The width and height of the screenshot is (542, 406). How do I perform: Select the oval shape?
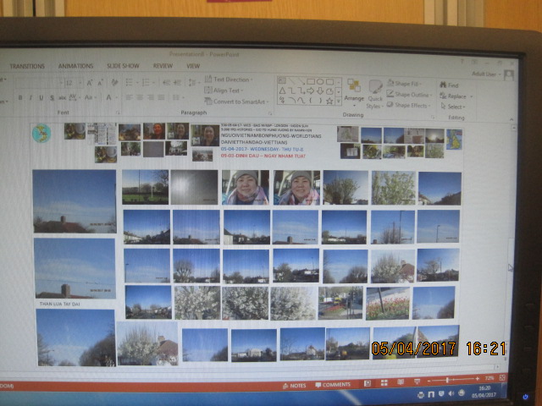pyautogui.click(x=320, y=81)
